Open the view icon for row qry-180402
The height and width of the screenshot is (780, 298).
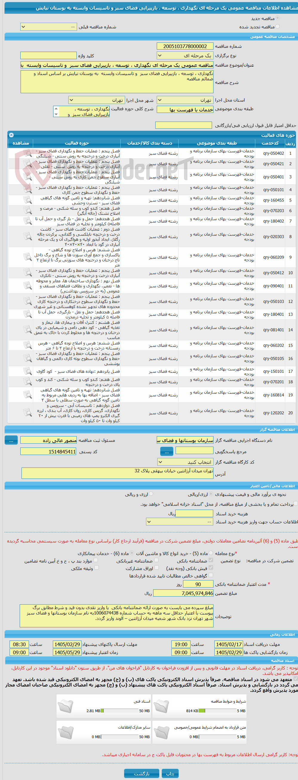tap(27, 221)
